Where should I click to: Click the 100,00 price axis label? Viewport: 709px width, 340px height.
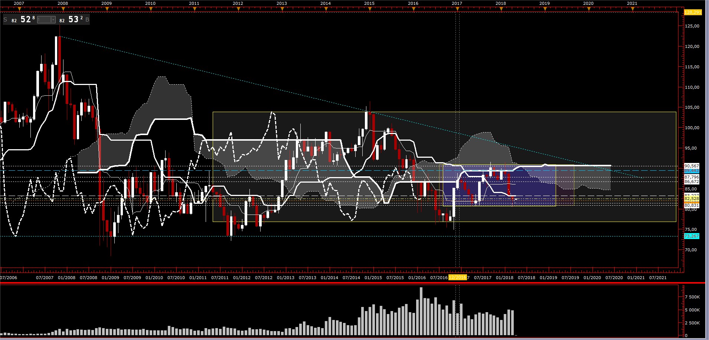tap(692, 128)
